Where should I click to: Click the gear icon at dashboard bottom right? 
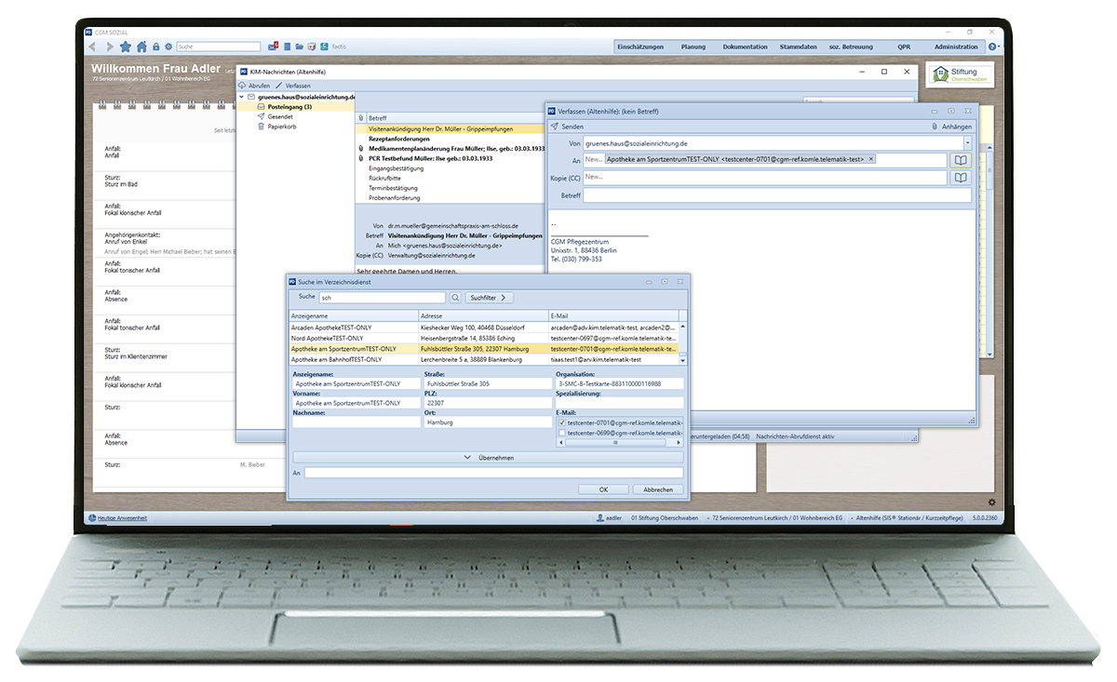click(991, 501)
